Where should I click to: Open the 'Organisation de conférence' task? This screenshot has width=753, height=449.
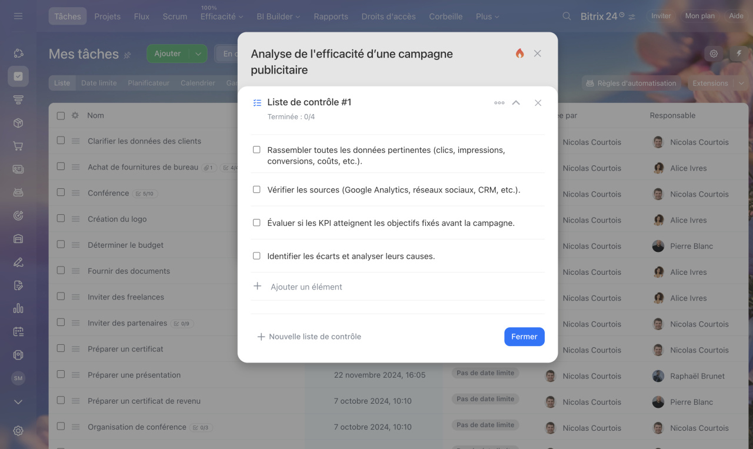(x=137, y=427)
